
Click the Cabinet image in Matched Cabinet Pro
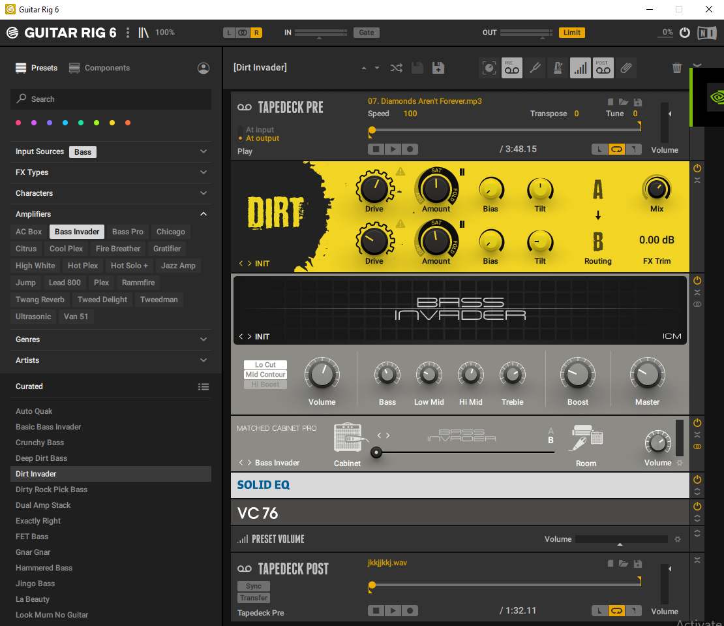[348, 437]
